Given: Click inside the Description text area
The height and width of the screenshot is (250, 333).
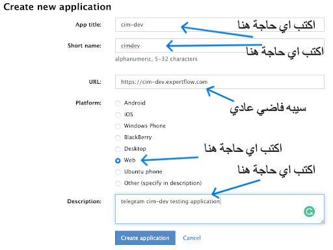Looking at the screenshot, I should coord(220,209).
